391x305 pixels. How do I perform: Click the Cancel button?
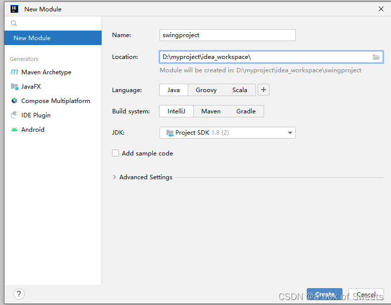(x=366, y=294)
